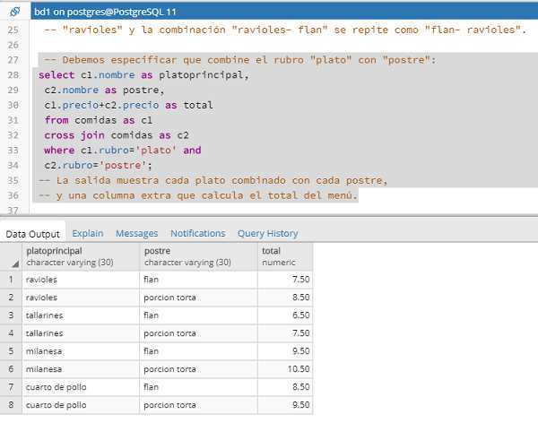Click the 'from' keyword on line 31
The image size is (538, 423).
pos(56,120)
